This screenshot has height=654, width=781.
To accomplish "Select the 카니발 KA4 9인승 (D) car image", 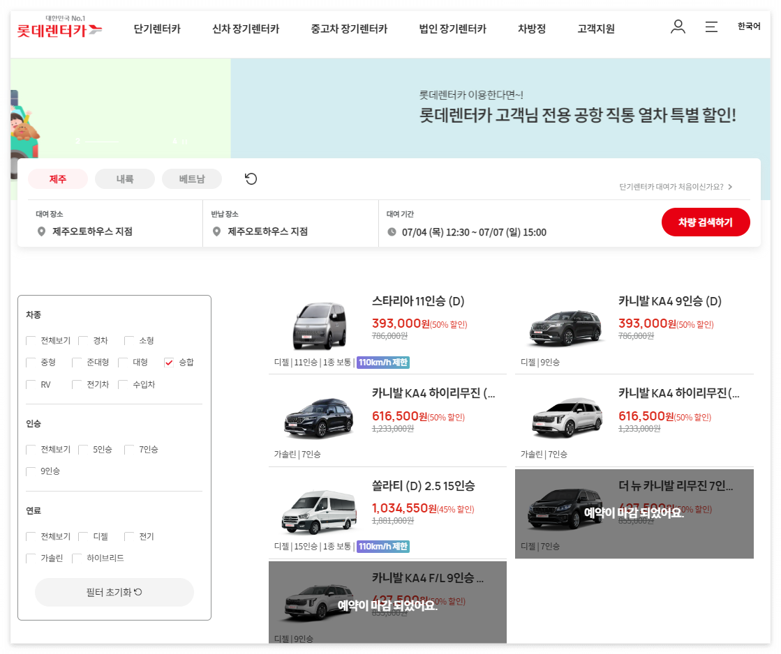I will [565, 327].
